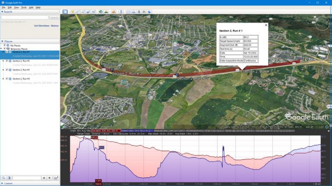Open the Add menu

point(31,7)
